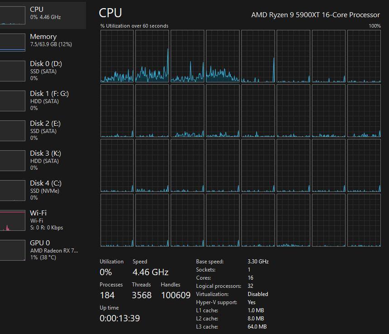Click the bottom-right logical processor graph
The image size is (389, 334).
pyautogui.click(x=364, y=220)
